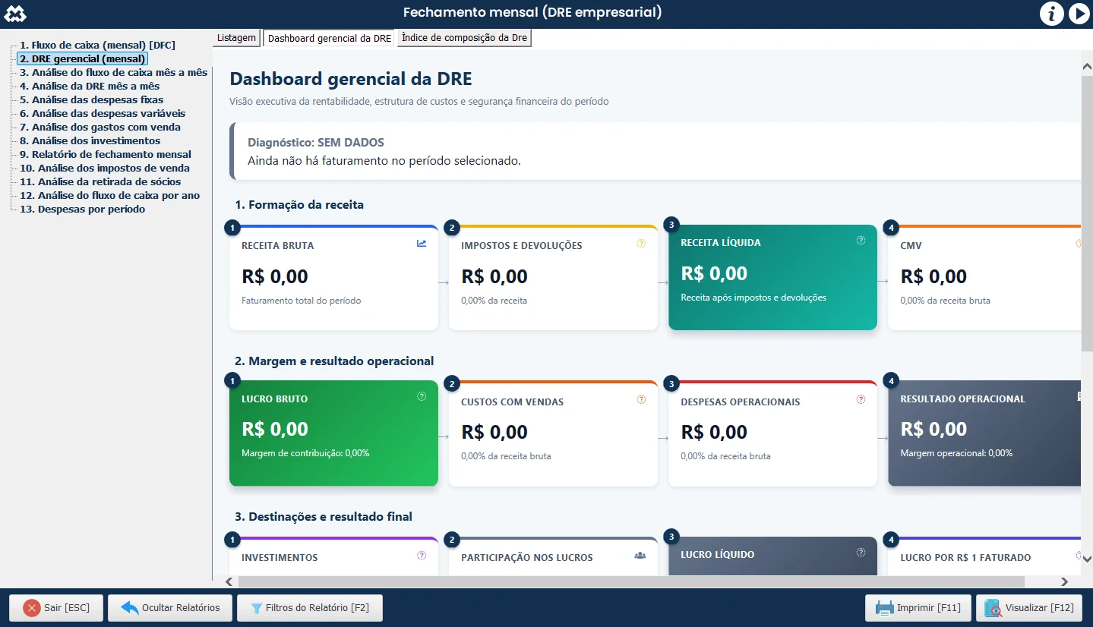Screen dimensions: 1093x627
Task: Click 'Margem de contribuição: 0,00%' text
Action: 305,453
